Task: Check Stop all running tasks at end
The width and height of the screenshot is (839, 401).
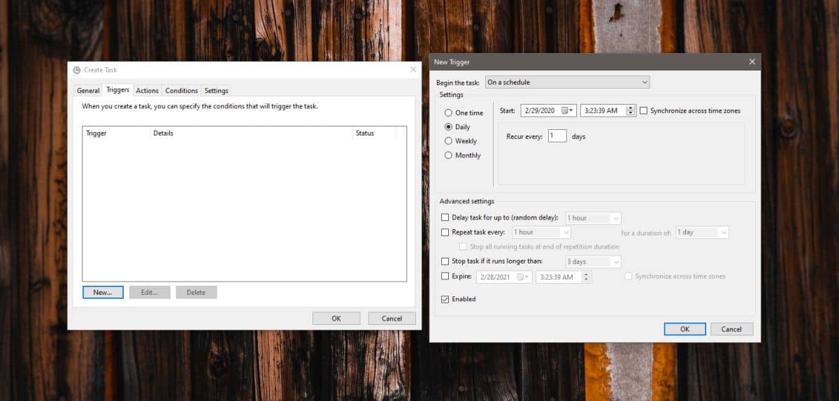Action: pos(463,247)
